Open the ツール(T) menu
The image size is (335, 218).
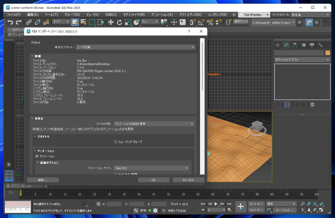(51, 15)
